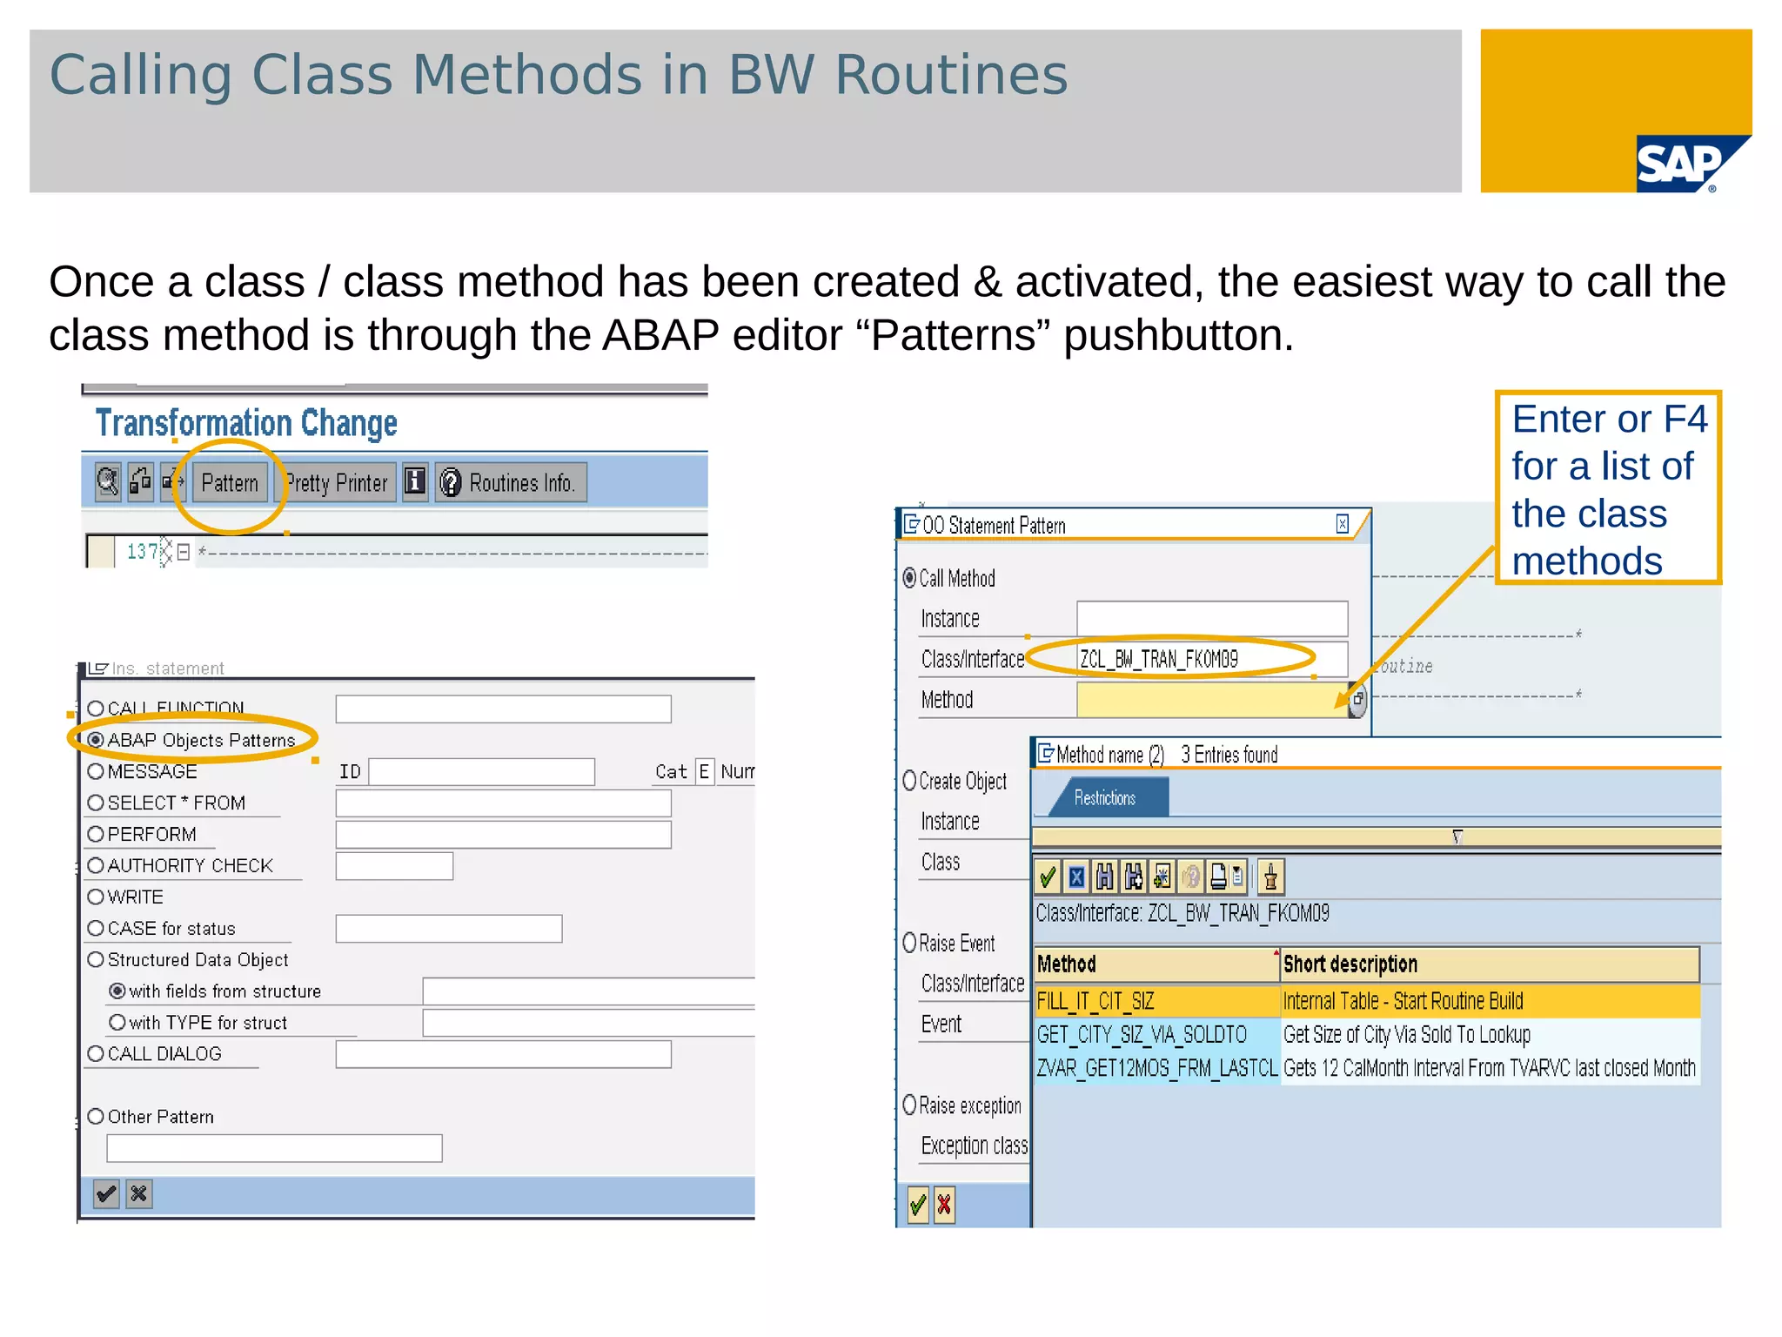Click the SELECT * FROM input field
This screenshot has height=1337, width=1782.
pyautogui.click(x=503, y=803)
